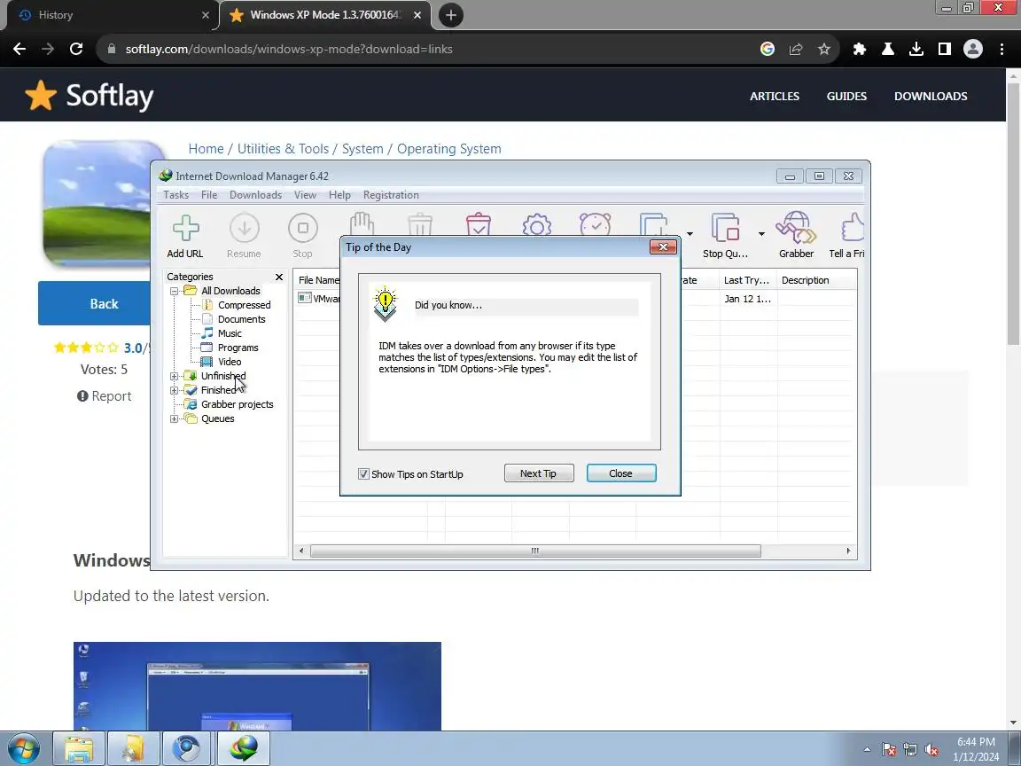Viewport: 1021px width, 766px height.
Task: Open Chrome profile avatar
Action: (x=973, y=49)
